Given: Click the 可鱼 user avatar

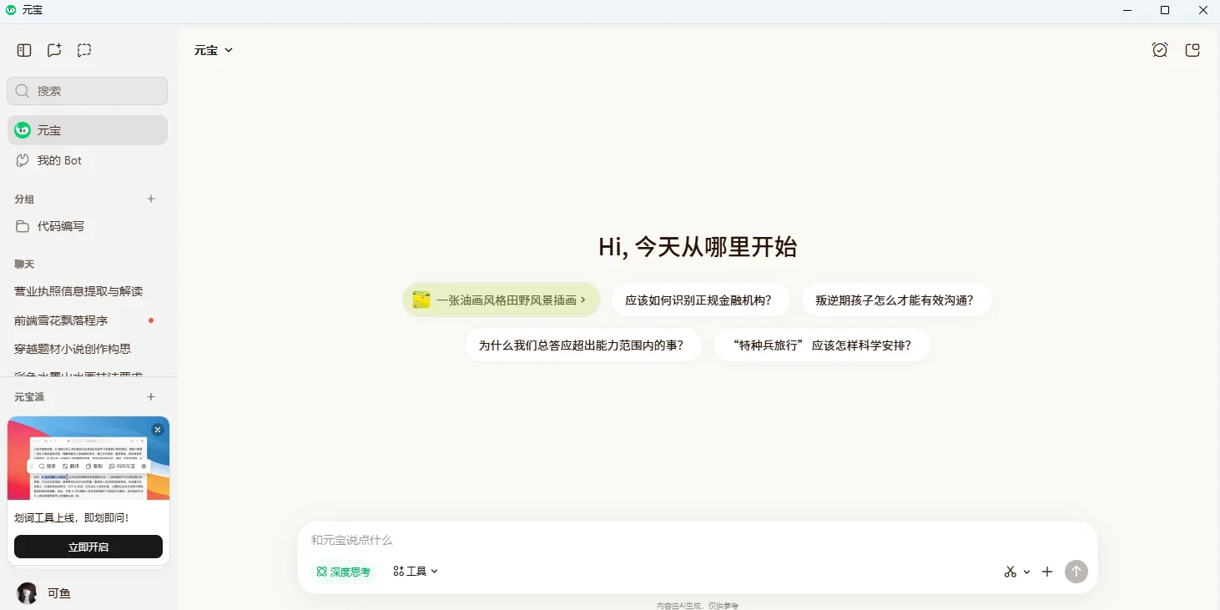Looking at the screenshot, I should tap(28, 593).
